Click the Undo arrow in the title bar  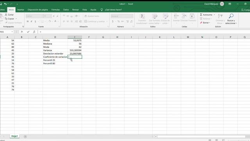[5, 4]
